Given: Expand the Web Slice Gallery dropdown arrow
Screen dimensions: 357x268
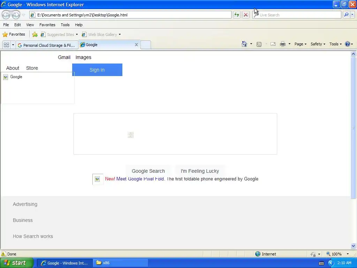Looking at the screenshot, I should click(x=120, y=35).
